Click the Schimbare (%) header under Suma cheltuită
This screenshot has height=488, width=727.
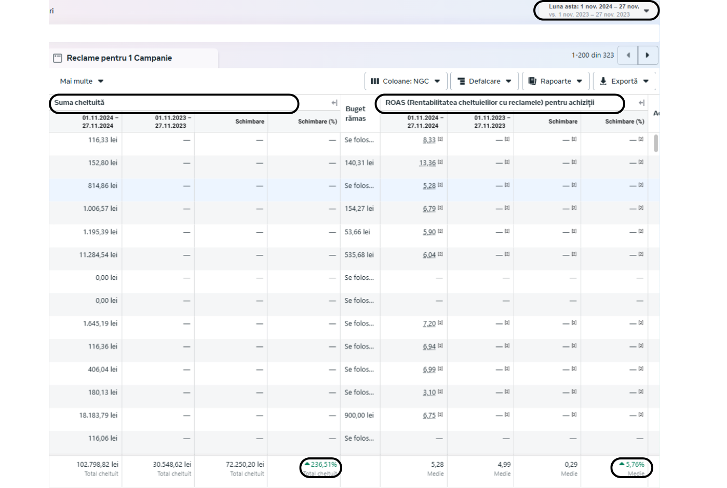click(x=317, y=121)
